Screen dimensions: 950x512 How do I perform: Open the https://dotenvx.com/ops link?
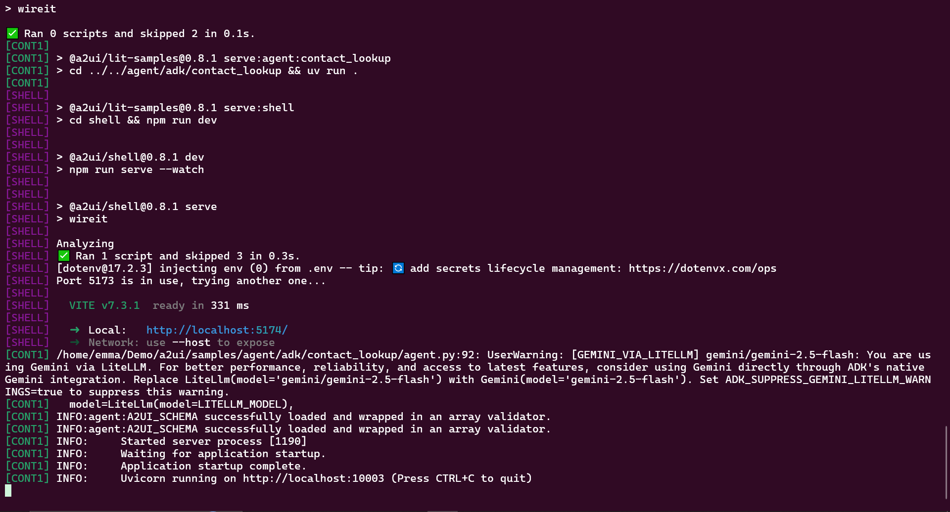[702, 268]
